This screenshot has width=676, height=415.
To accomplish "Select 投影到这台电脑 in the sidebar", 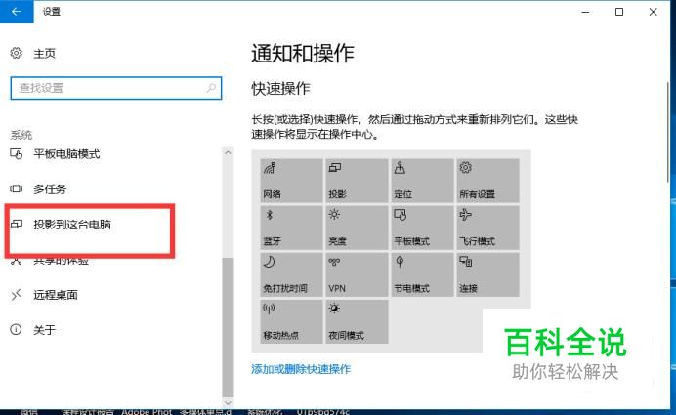I will [72, 224].
